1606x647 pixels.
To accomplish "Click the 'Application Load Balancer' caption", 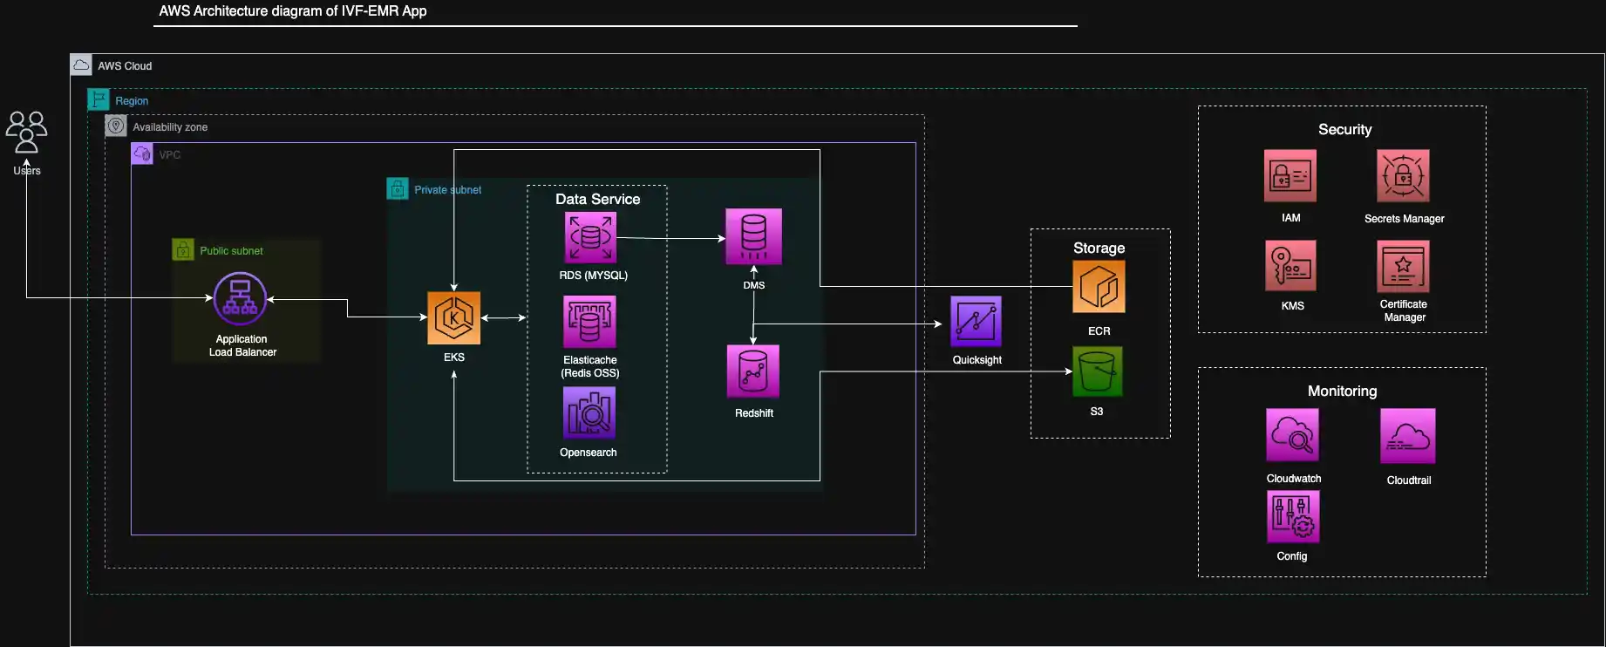I will pos(242,345).
